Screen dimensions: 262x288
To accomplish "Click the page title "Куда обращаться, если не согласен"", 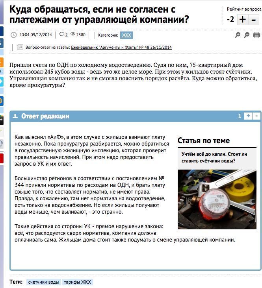I will coord(99,14).
